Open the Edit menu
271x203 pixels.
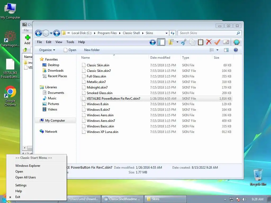tap(49, 42)
